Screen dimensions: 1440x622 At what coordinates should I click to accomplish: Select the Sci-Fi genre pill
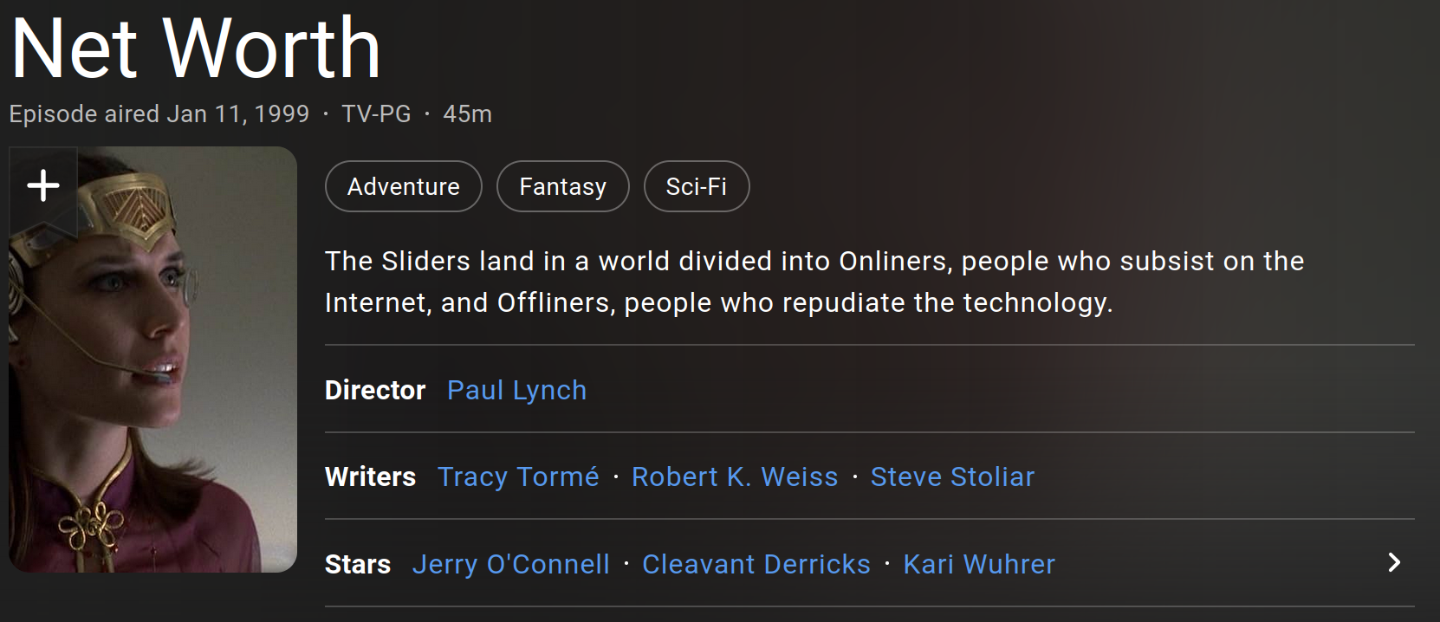point(697,185)
